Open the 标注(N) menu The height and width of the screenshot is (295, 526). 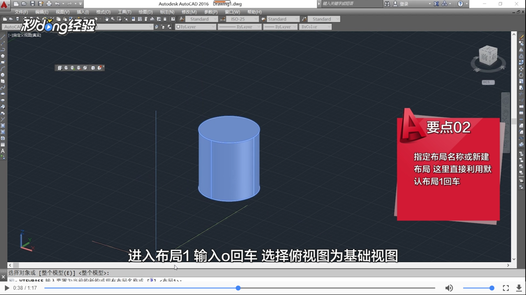[167, 12]
